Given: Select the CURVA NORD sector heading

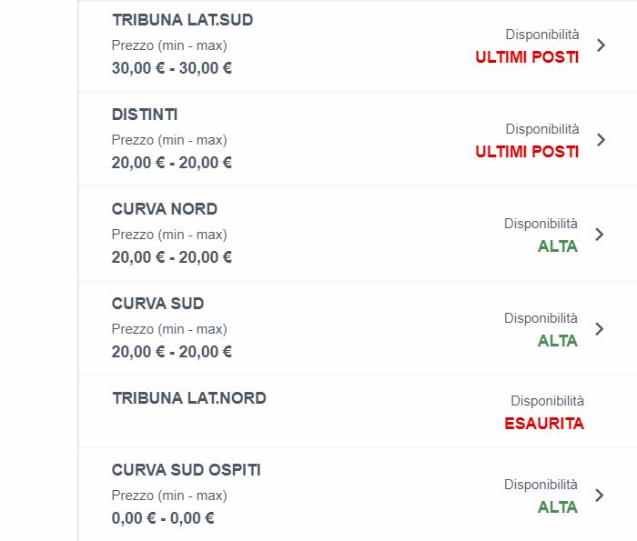Looking at the screenshot, I should pyautogui.click(x=165, y=209).
